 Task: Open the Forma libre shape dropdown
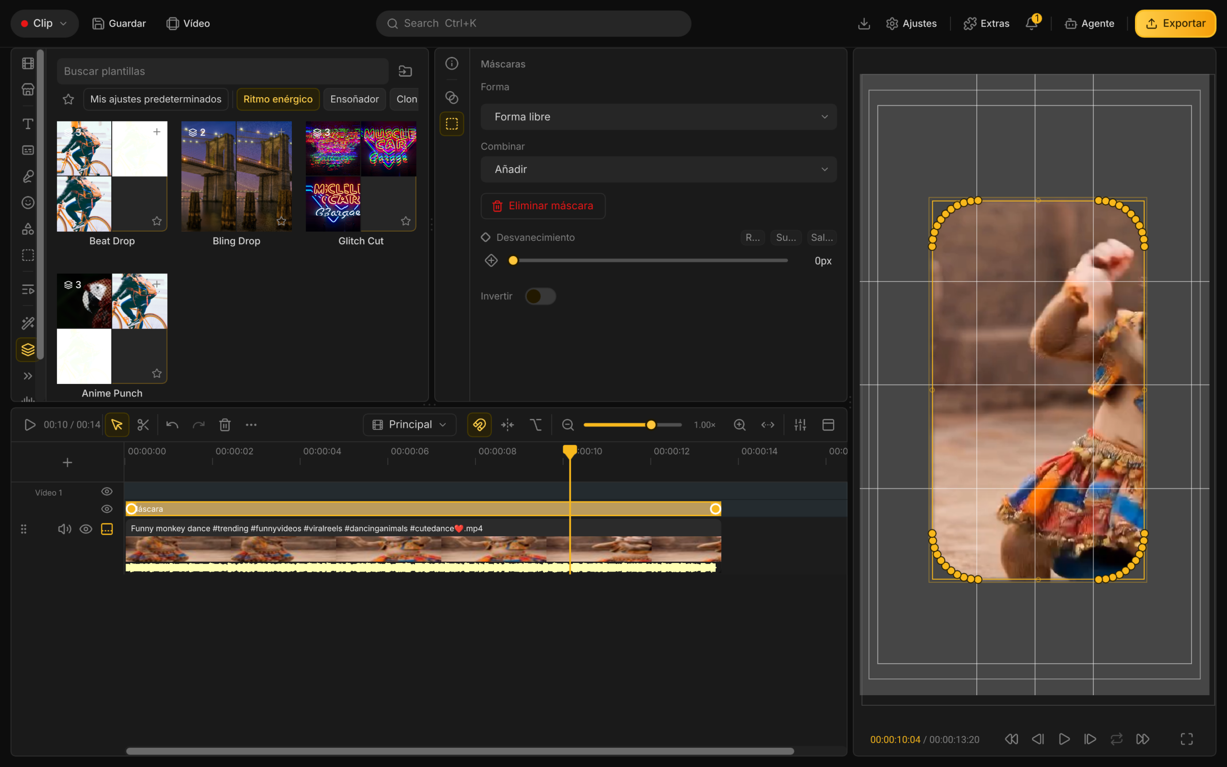(x=658, y=117)
